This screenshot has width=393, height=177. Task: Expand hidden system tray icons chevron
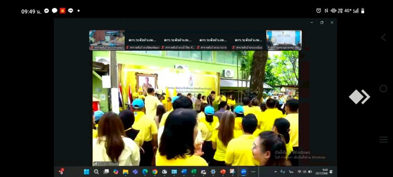coord(275,172)
